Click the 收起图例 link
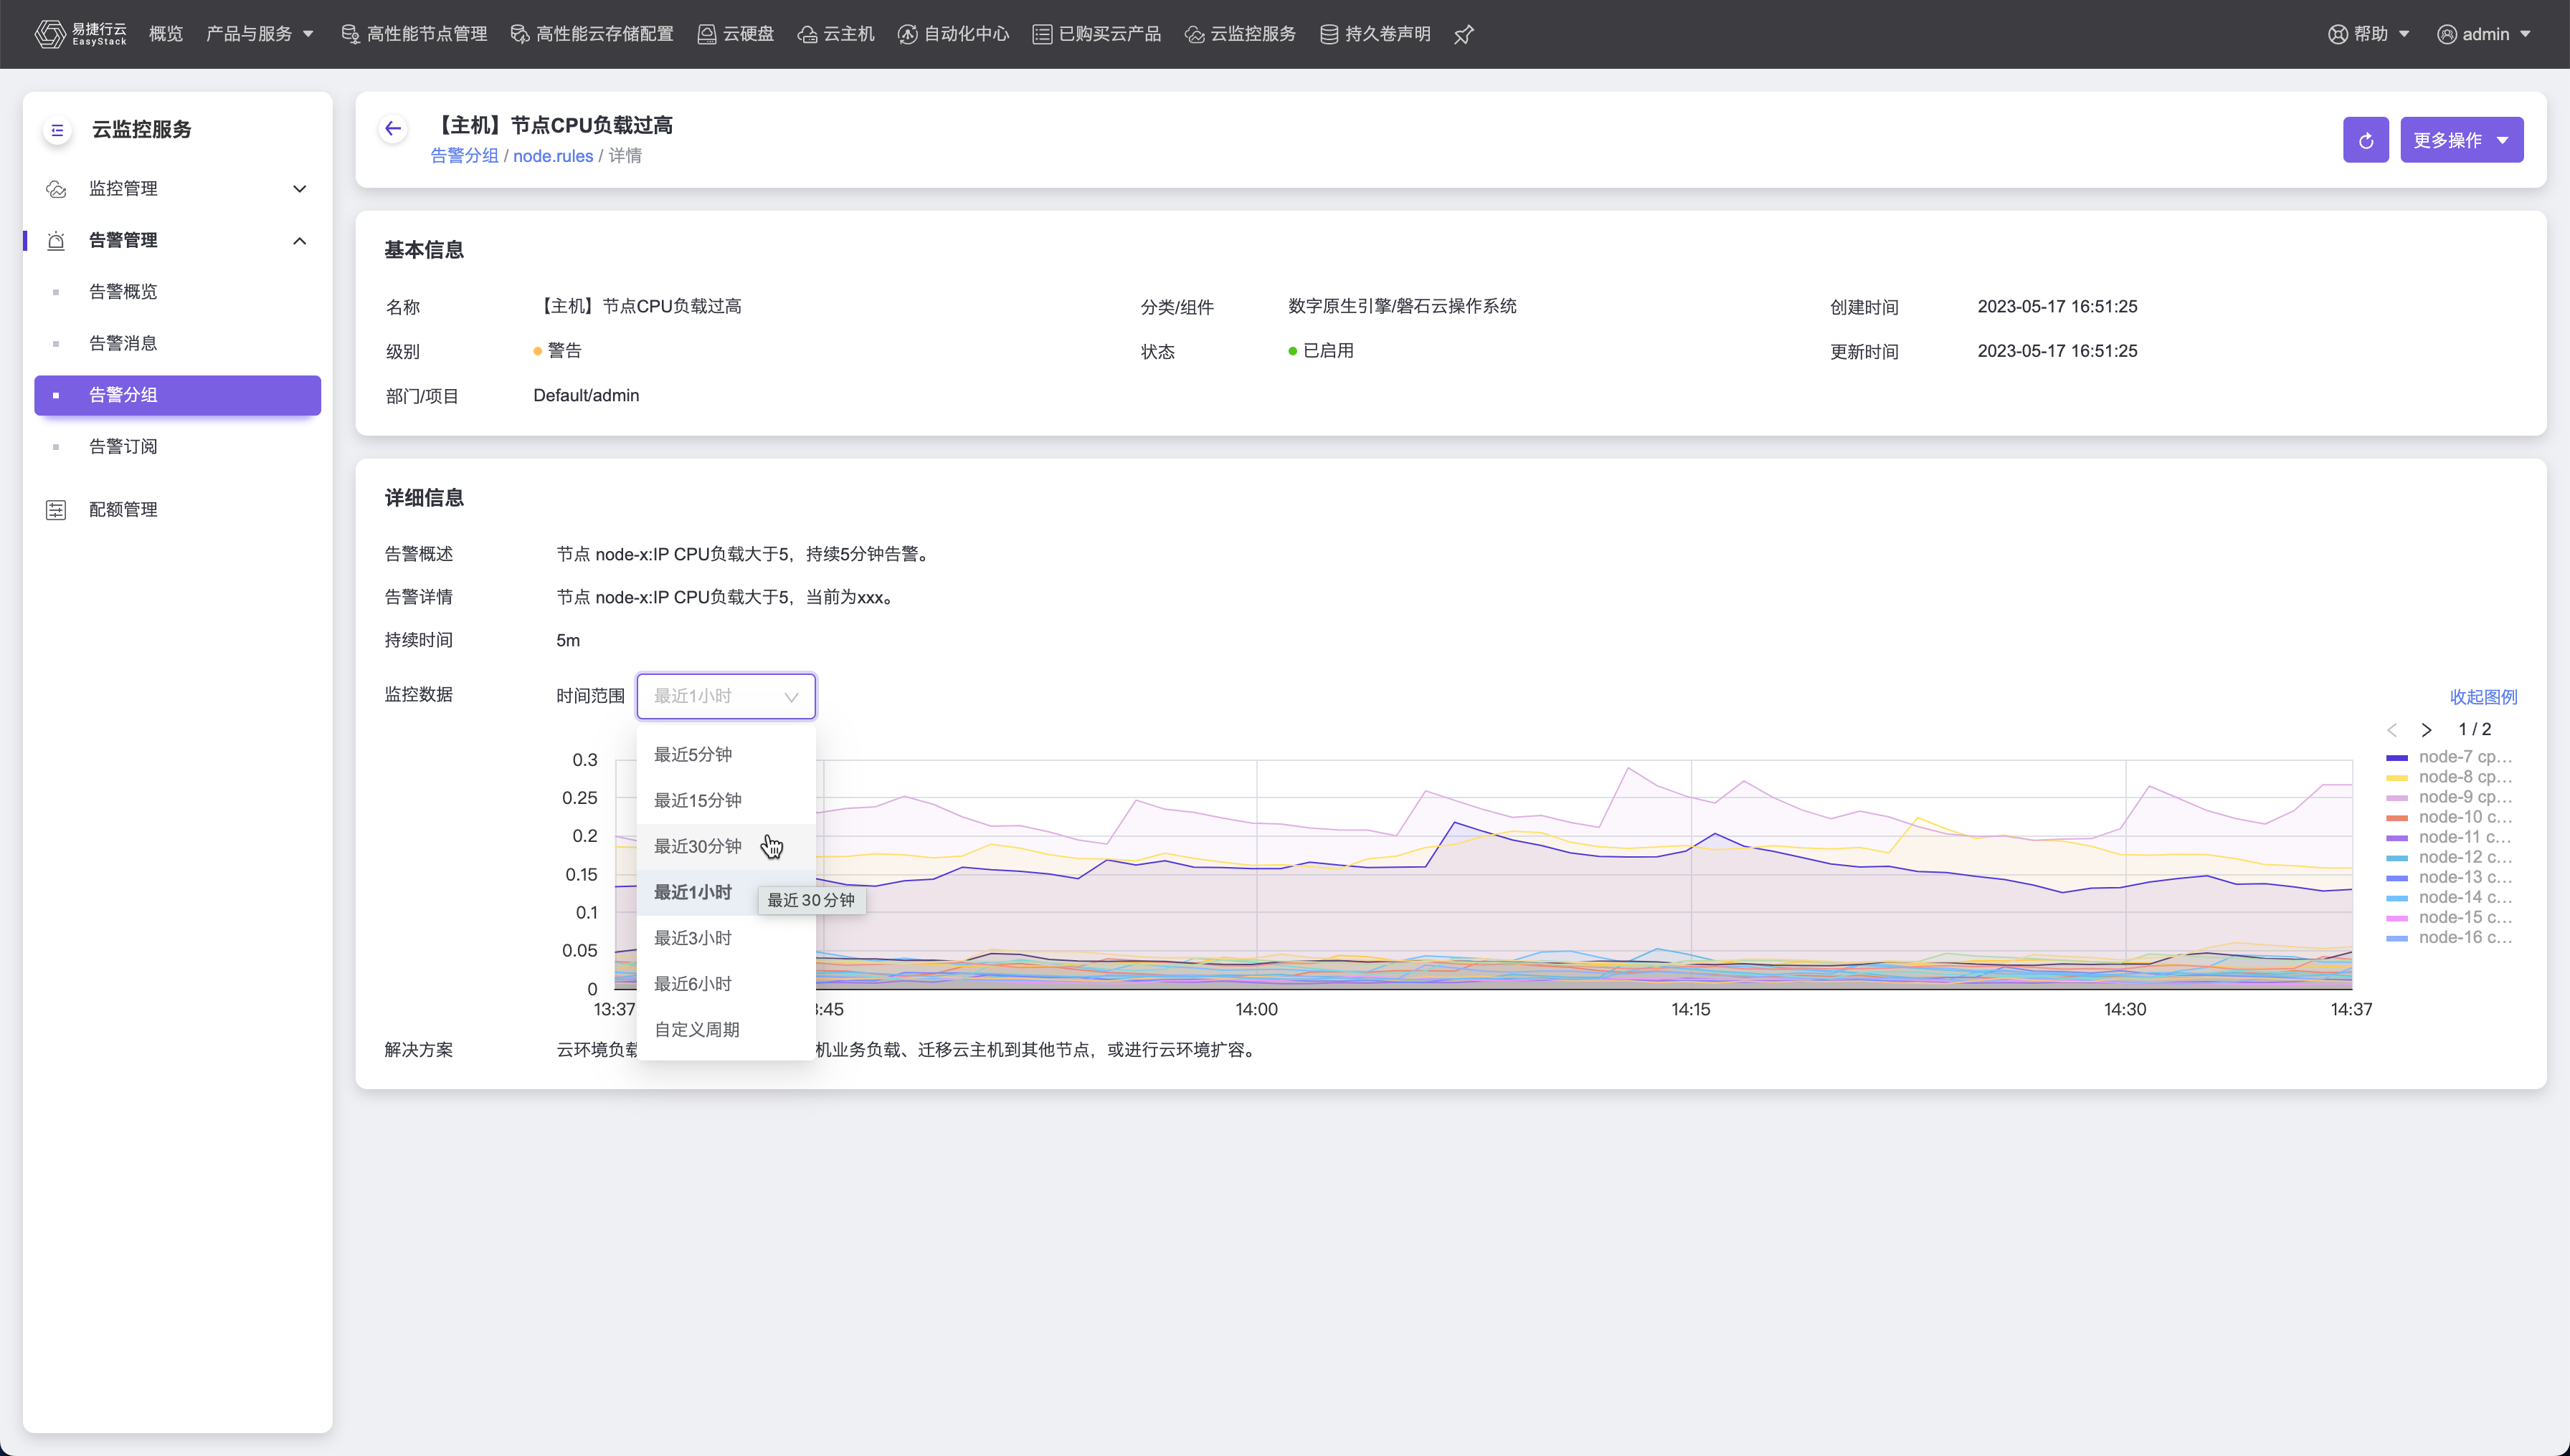Screen dimensions: 2570x1456 point(2483,697)
